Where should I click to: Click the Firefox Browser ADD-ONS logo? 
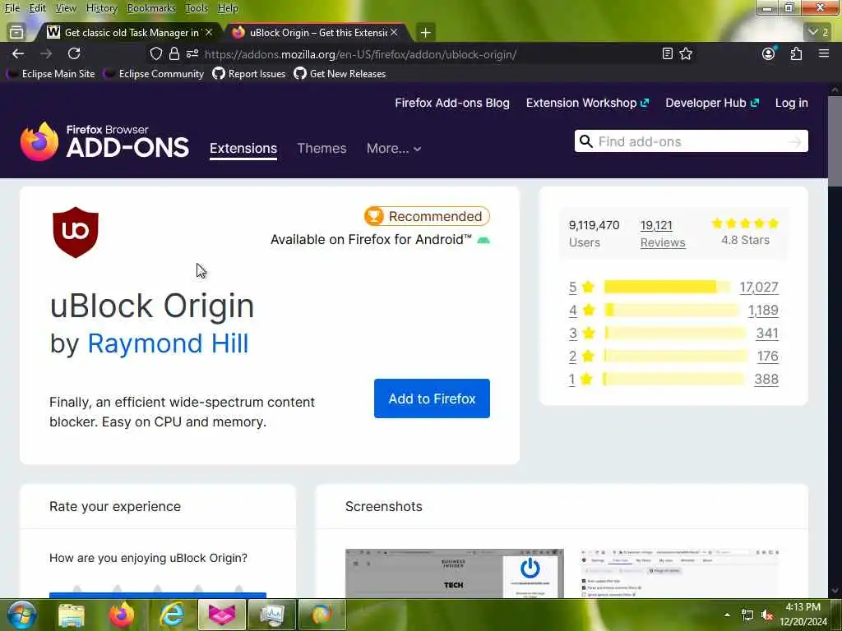[x=104, y=141]
